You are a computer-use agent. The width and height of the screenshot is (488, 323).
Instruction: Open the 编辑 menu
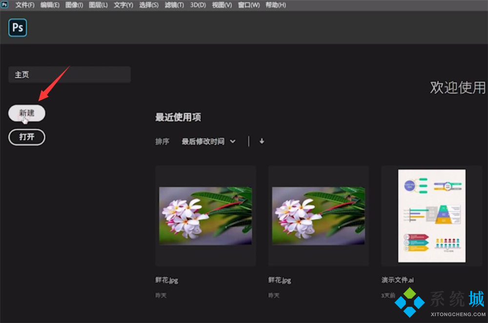tap(49, 5)
